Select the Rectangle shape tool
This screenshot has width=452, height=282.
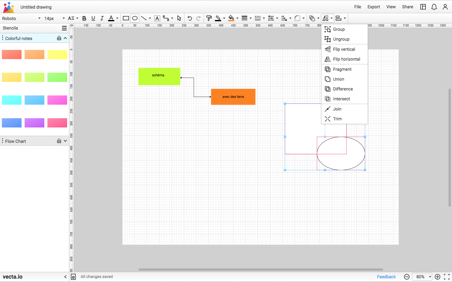[126, 18]
